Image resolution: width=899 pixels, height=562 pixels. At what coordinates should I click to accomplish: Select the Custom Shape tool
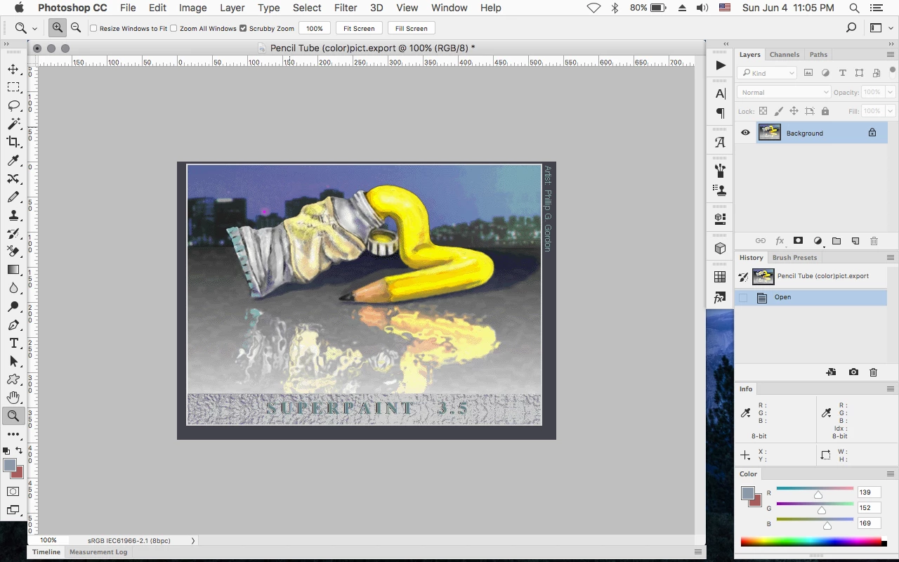tap(13, 379)
